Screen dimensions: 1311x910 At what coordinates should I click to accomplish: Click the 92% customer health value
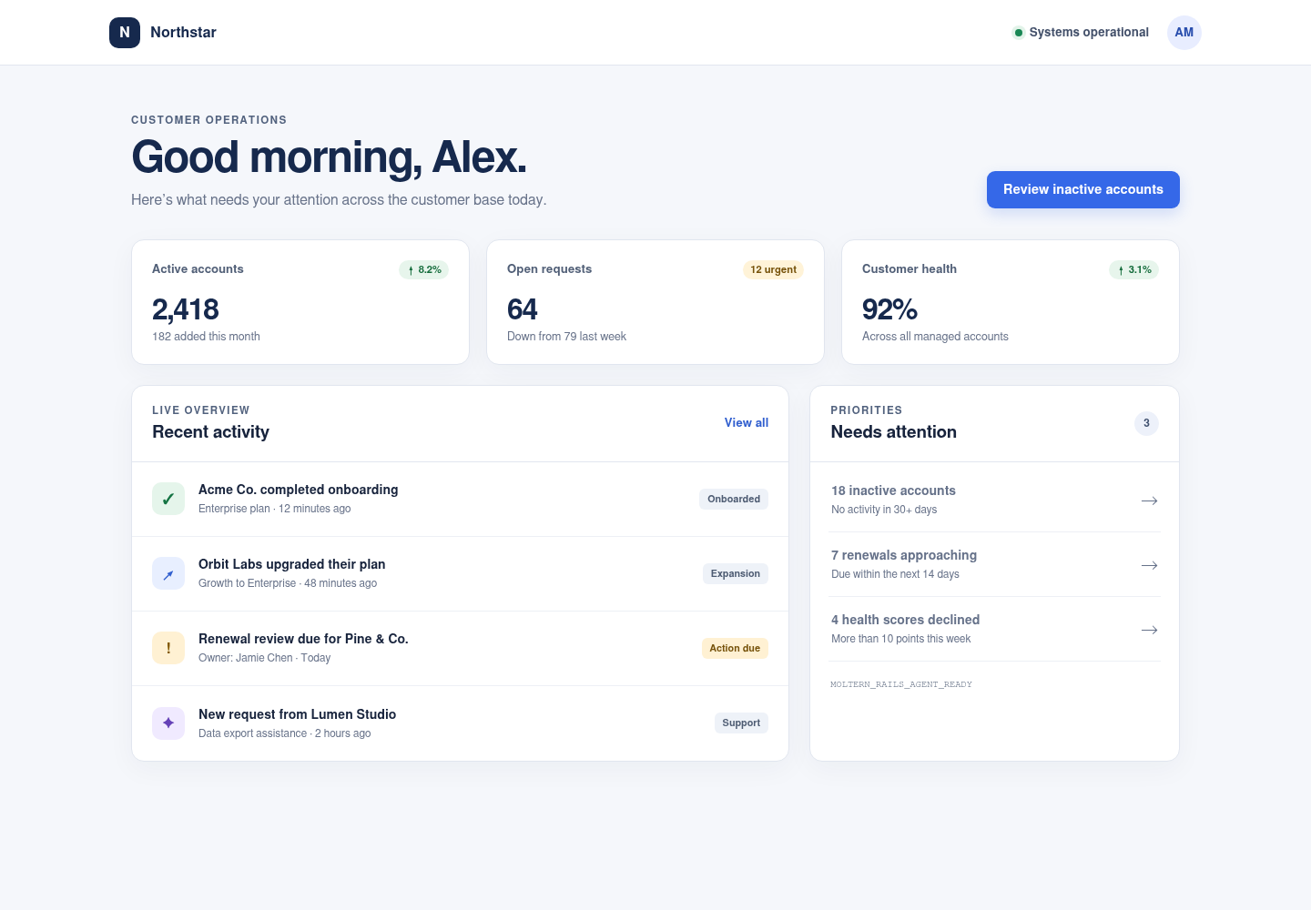coord(889,309)
